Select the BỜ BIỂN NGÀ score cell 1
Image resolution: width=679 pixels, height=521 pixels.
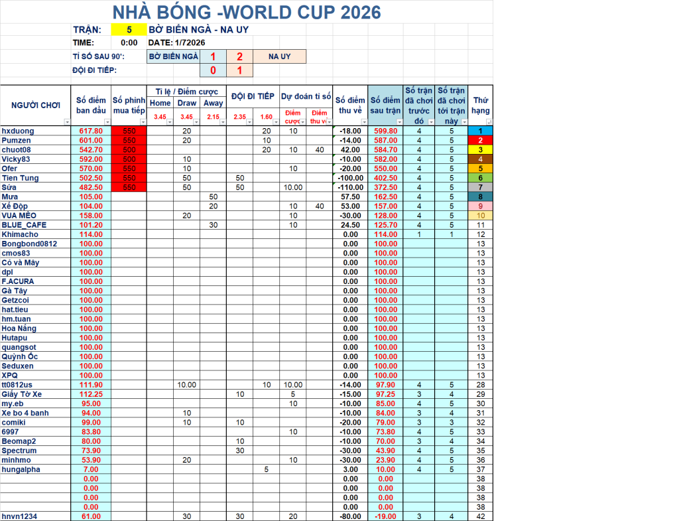click(x=213, y=56)
